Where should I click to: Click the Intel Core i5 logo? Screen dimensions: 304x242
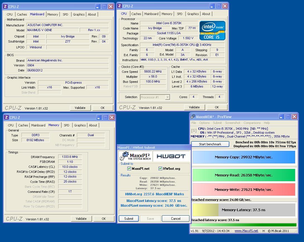212,31
